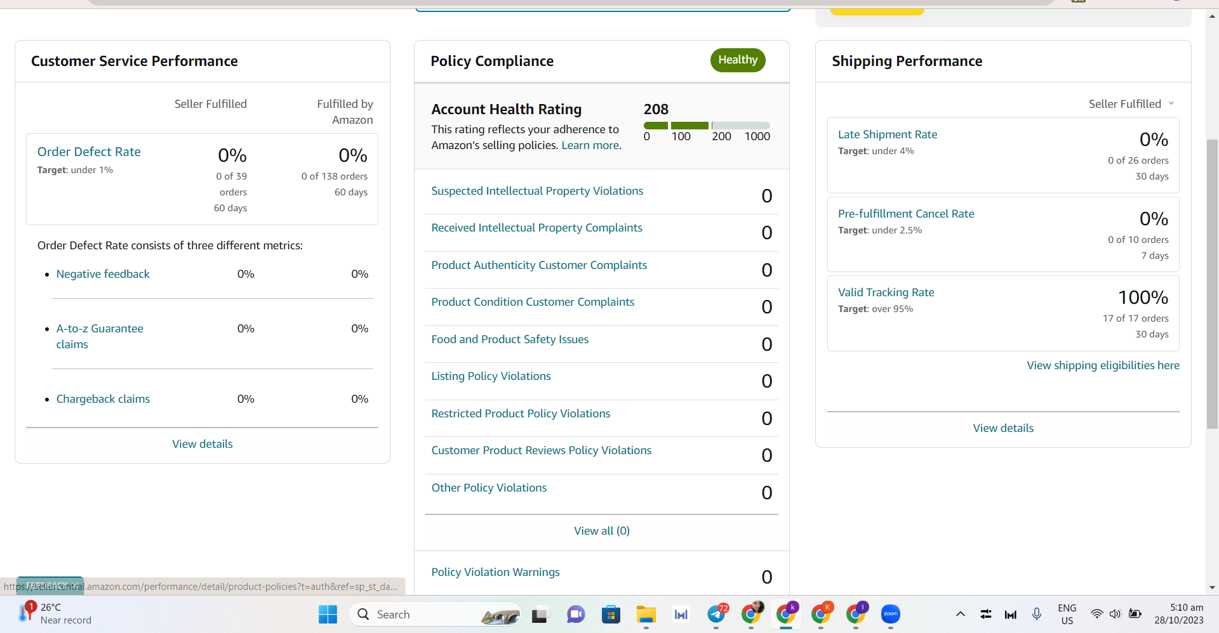Open Customer Product Reviews Policy Violations

[542, 450]
